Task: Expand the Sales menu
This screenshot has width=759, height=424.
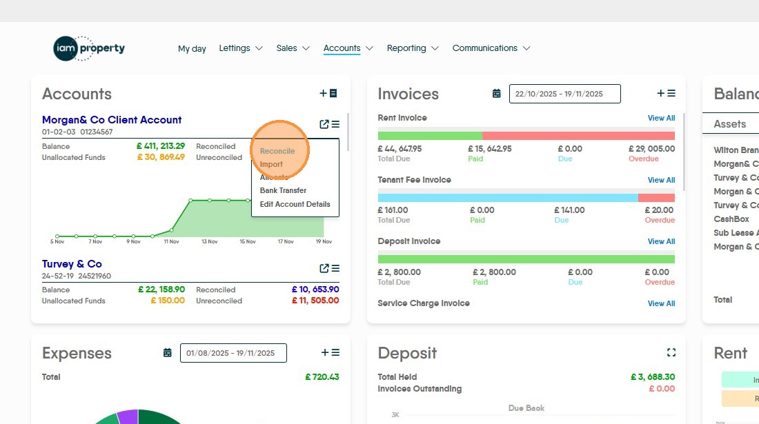Action: pyautogui.click(x=293, y=48)
